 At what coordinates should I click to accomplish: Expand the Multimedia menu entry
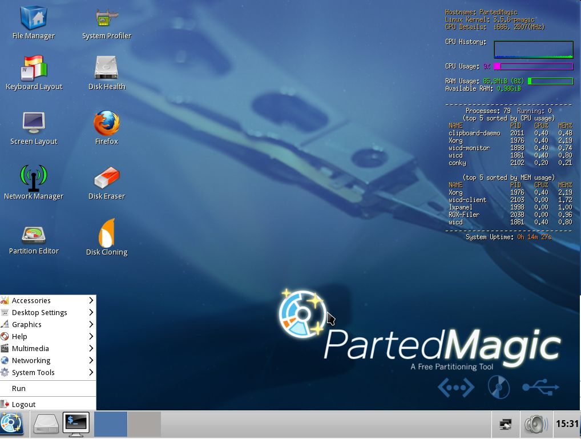pos(48,349)
